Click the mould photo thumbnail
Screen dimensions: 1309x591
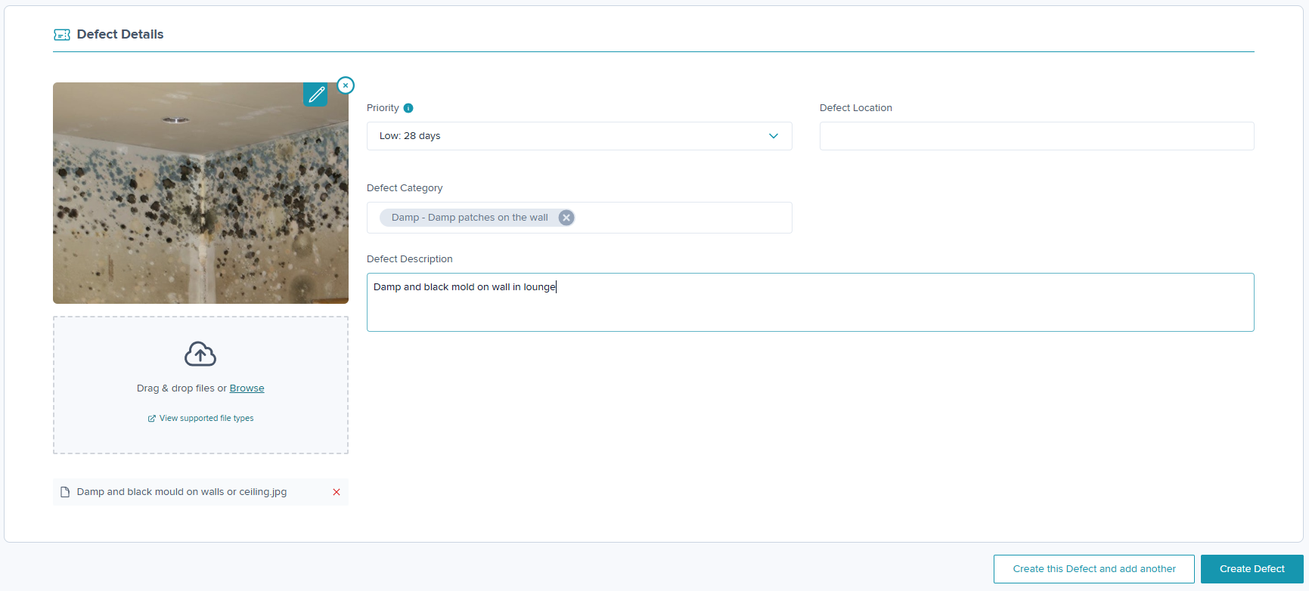pyautogui.click(x=200, y=193)
